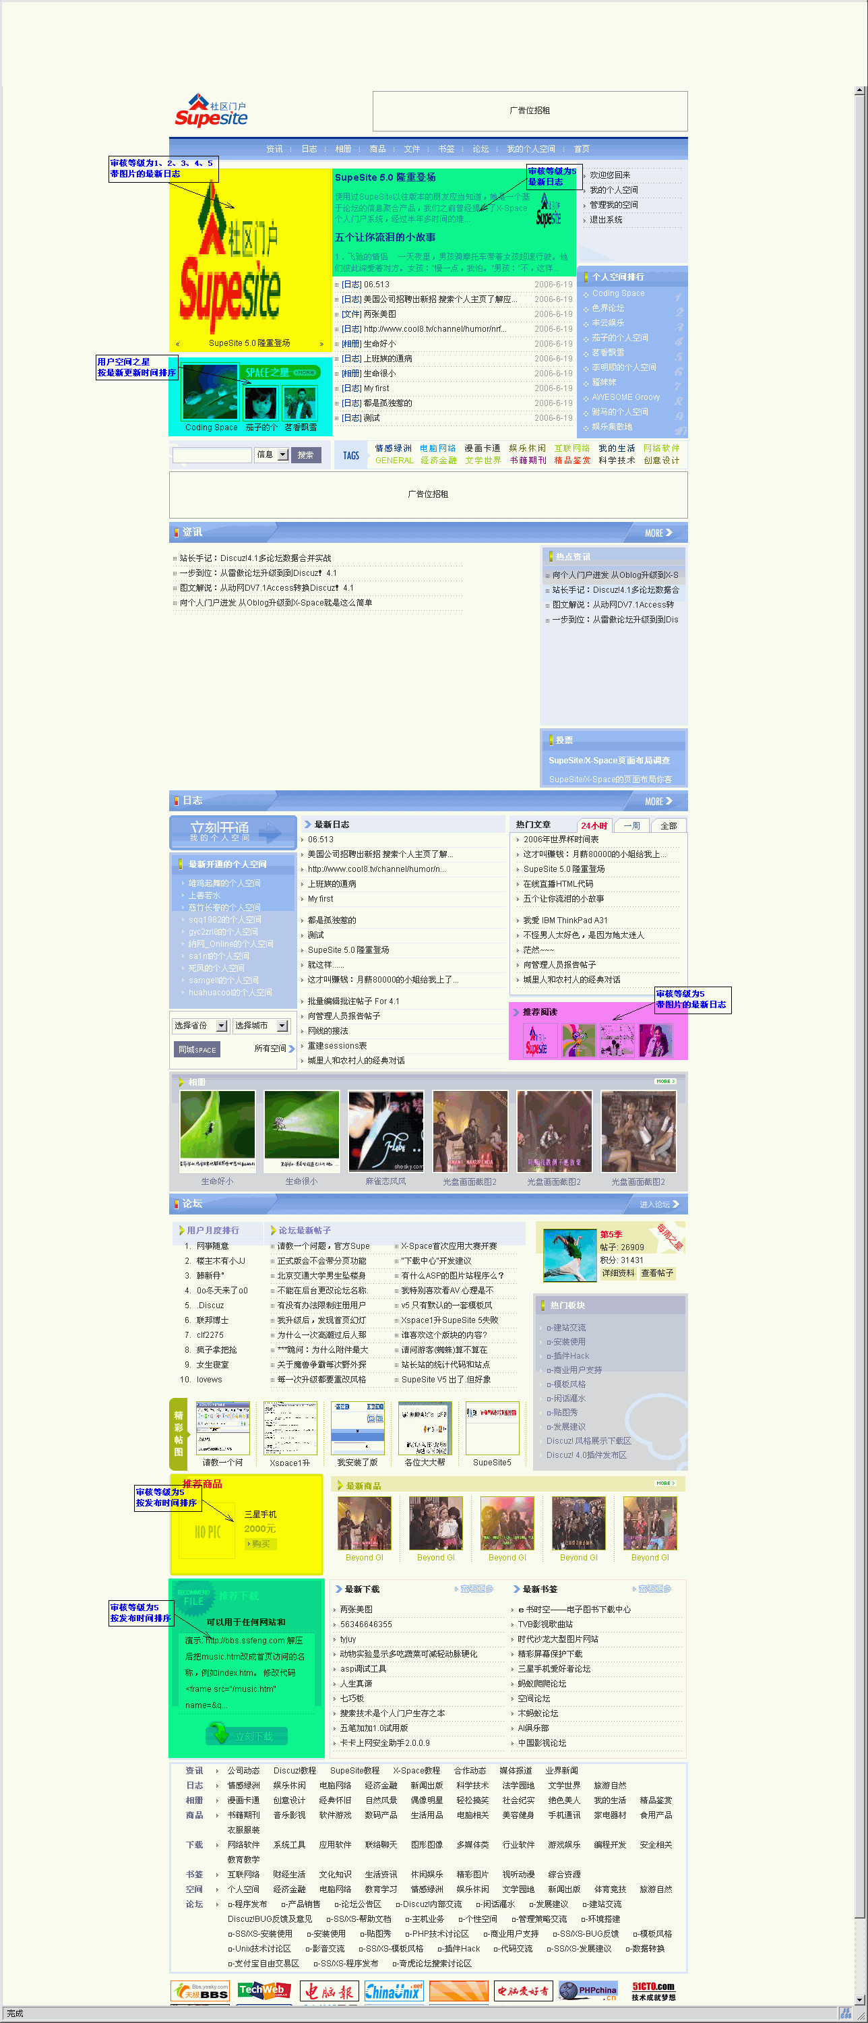
Task: Click the MORE button in 相册 section
Action: (666, 1082)
